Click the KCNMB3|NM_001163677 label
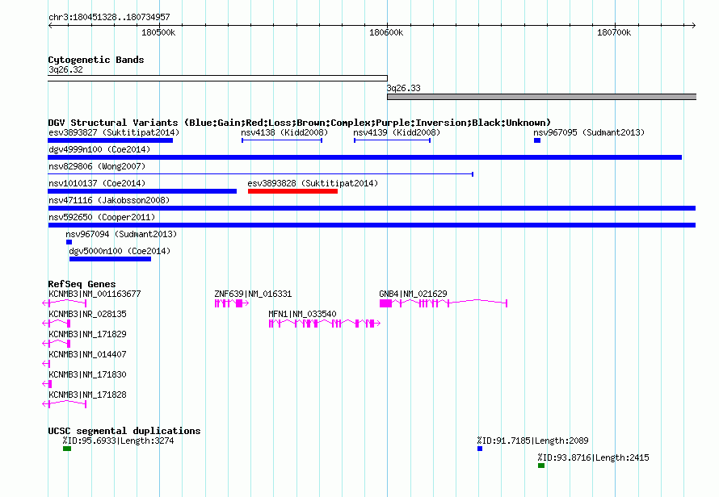This screenshot has width=719, height=497. (95, 294)
